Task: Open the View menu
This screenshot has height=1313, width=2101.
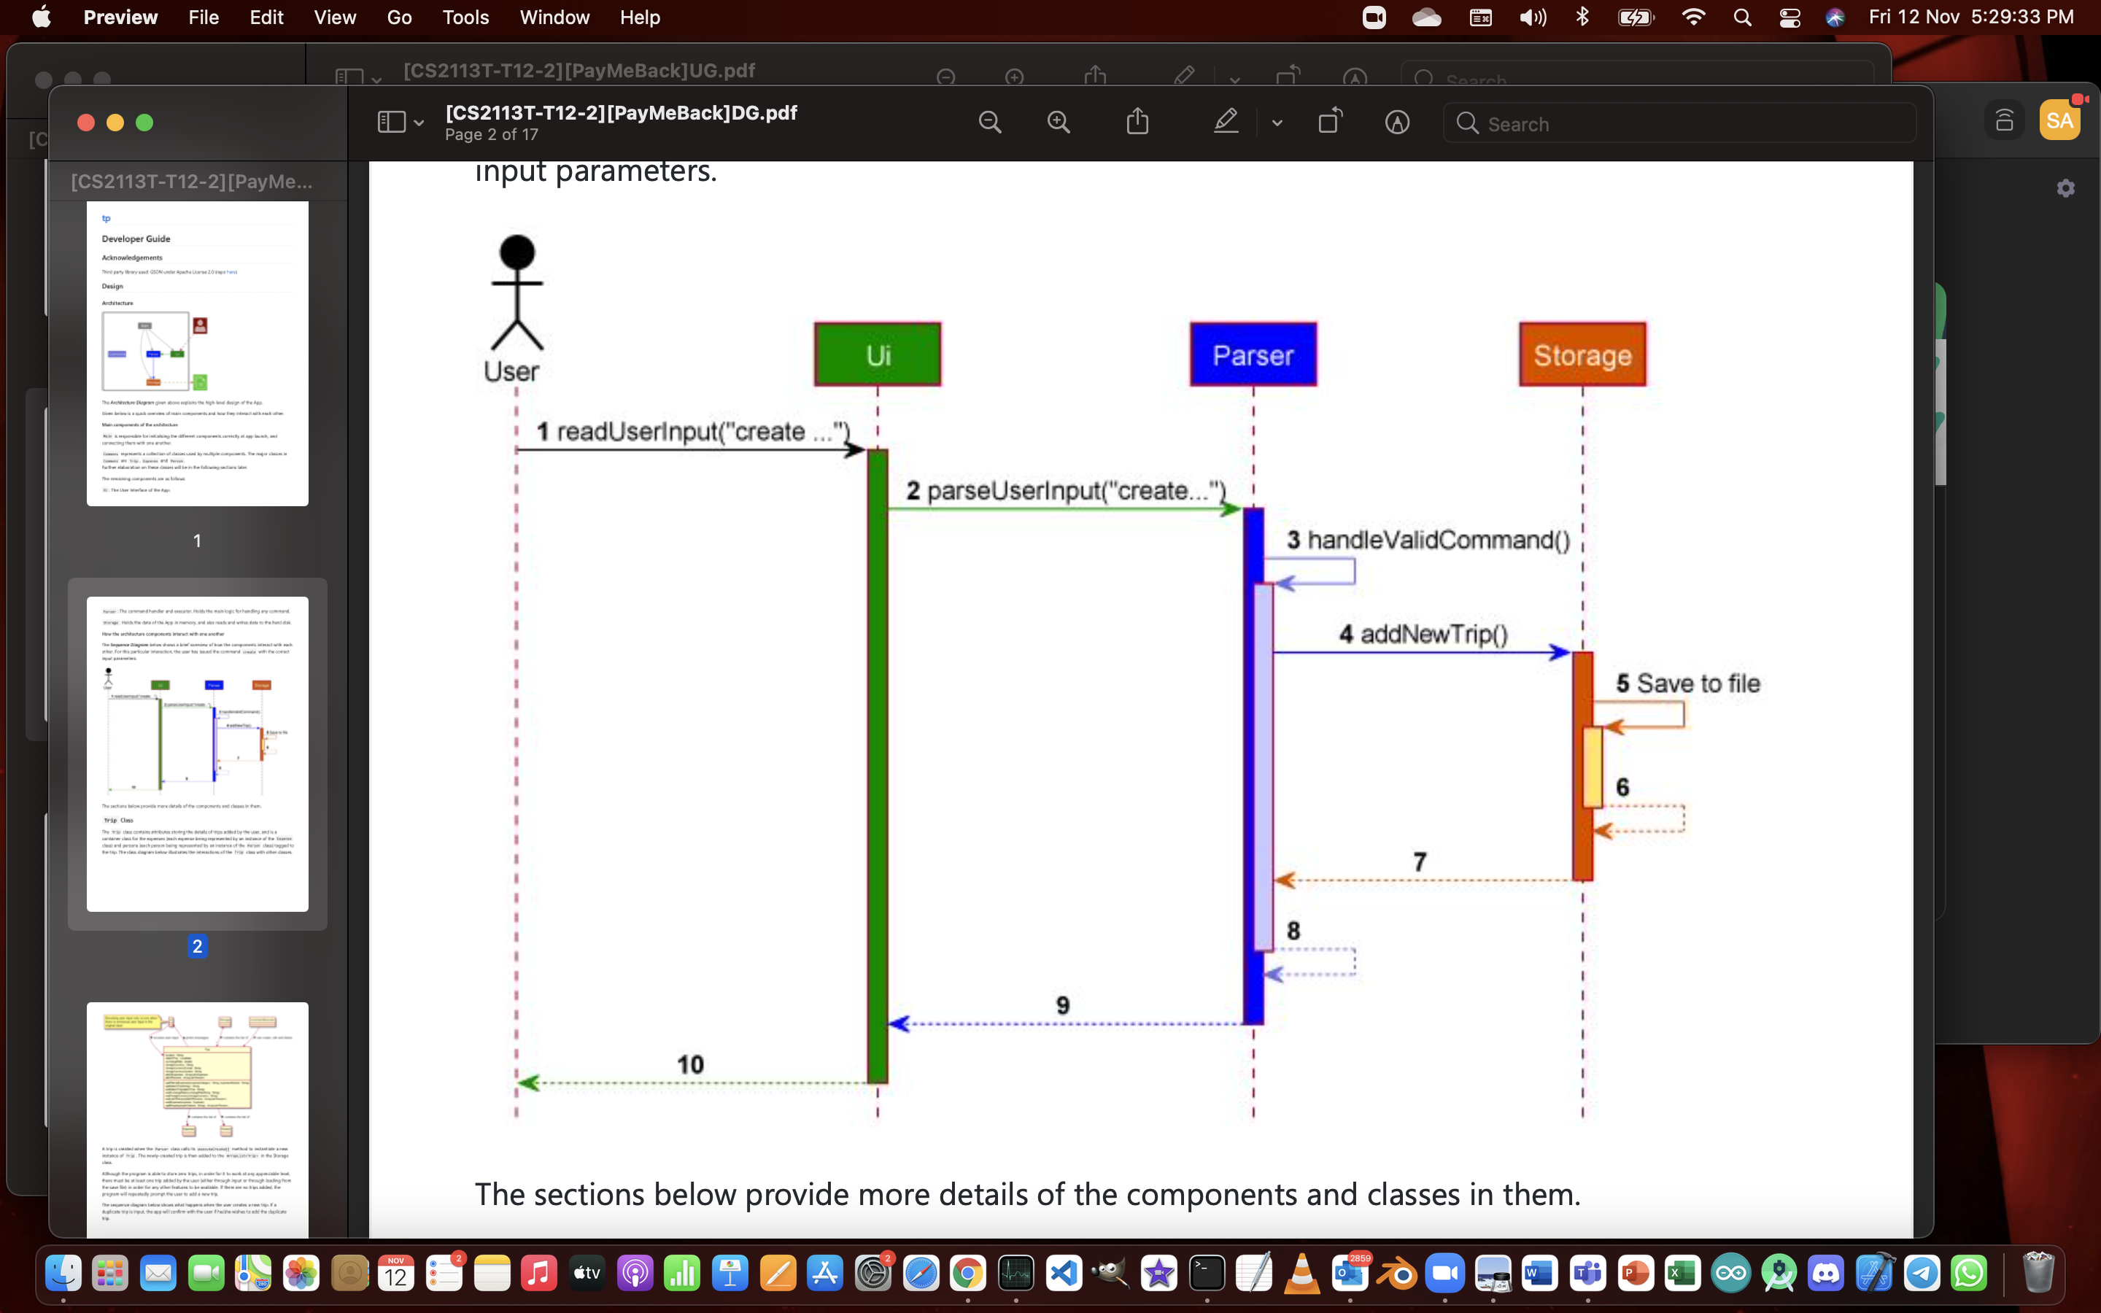Action: point(333,17)
